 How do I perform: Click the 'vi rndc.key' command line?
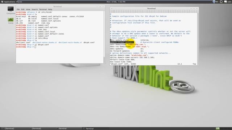pos(41,30)
